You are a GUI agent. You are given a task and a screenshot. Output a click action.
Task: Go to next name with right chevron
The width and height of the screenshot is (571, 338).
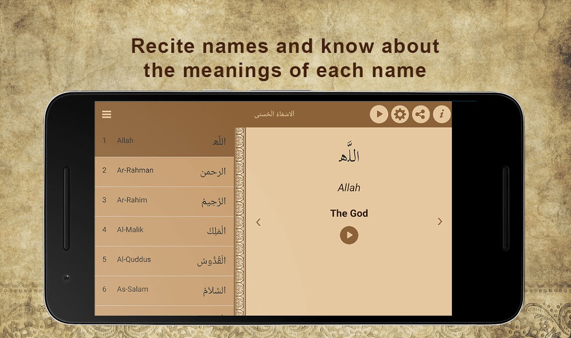coord(440,222)
